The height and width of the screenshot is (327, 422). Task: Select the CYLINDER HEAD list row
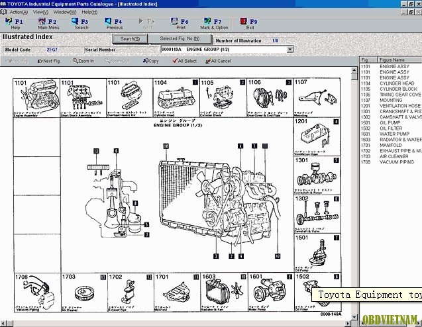click(391, 83)
